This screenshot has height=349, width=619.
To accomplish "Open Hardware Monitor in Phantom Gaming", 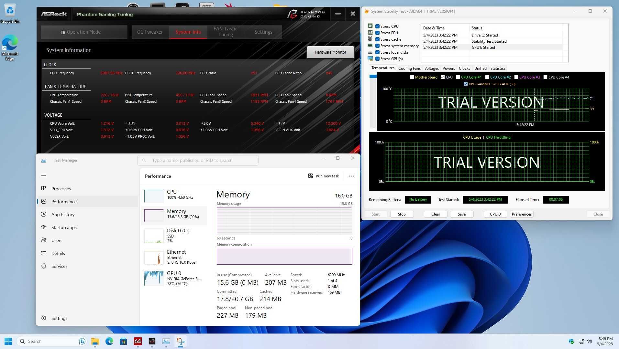I will click(x=330, y=52).
